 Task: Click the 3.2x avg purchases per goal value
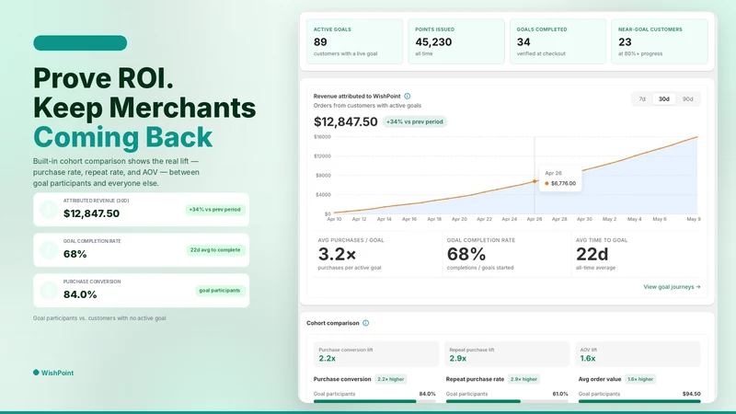pos(337,255)
